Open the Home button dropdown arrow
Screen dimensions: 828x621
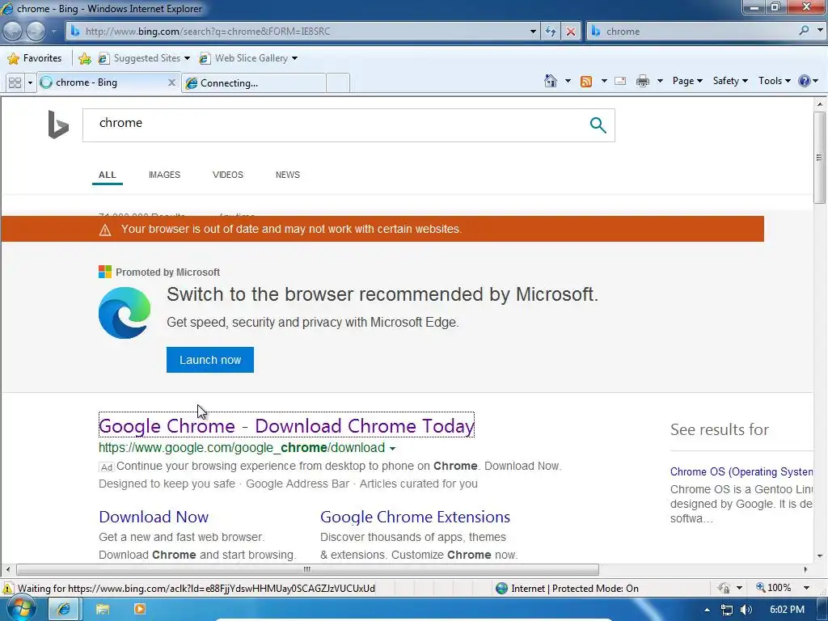click(568, 81)
